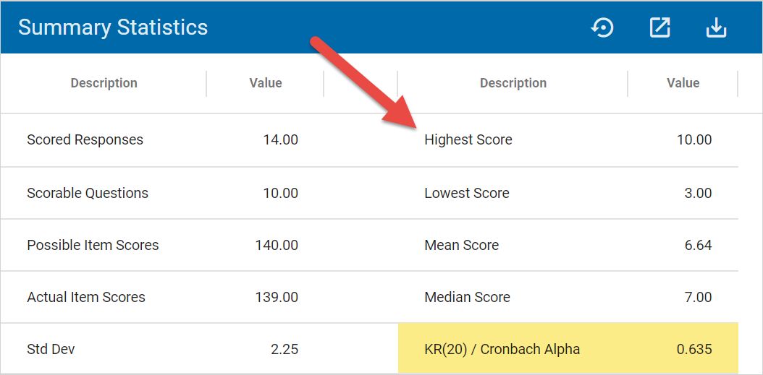The height and width of the screenshot is (375, 763).
Task: Click the Actual Item Scores label
Action: [86, 297]
